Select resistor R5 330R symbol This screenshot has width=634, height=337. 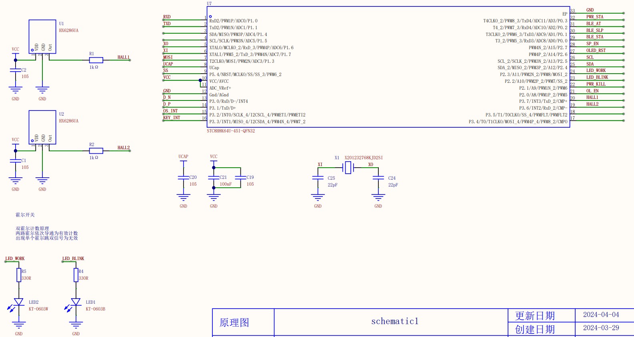pos(19,275)
